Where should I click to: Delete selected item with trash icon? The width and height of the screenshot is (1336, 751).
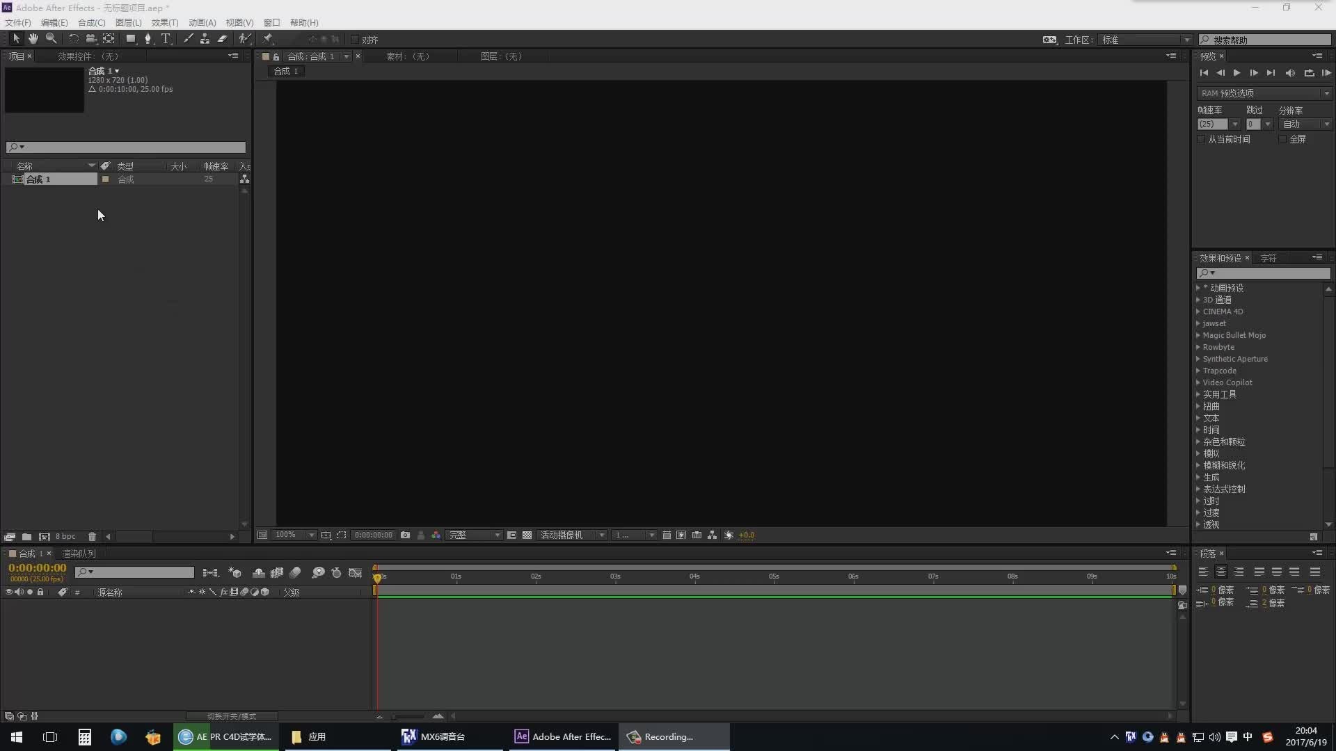point(92,537)
